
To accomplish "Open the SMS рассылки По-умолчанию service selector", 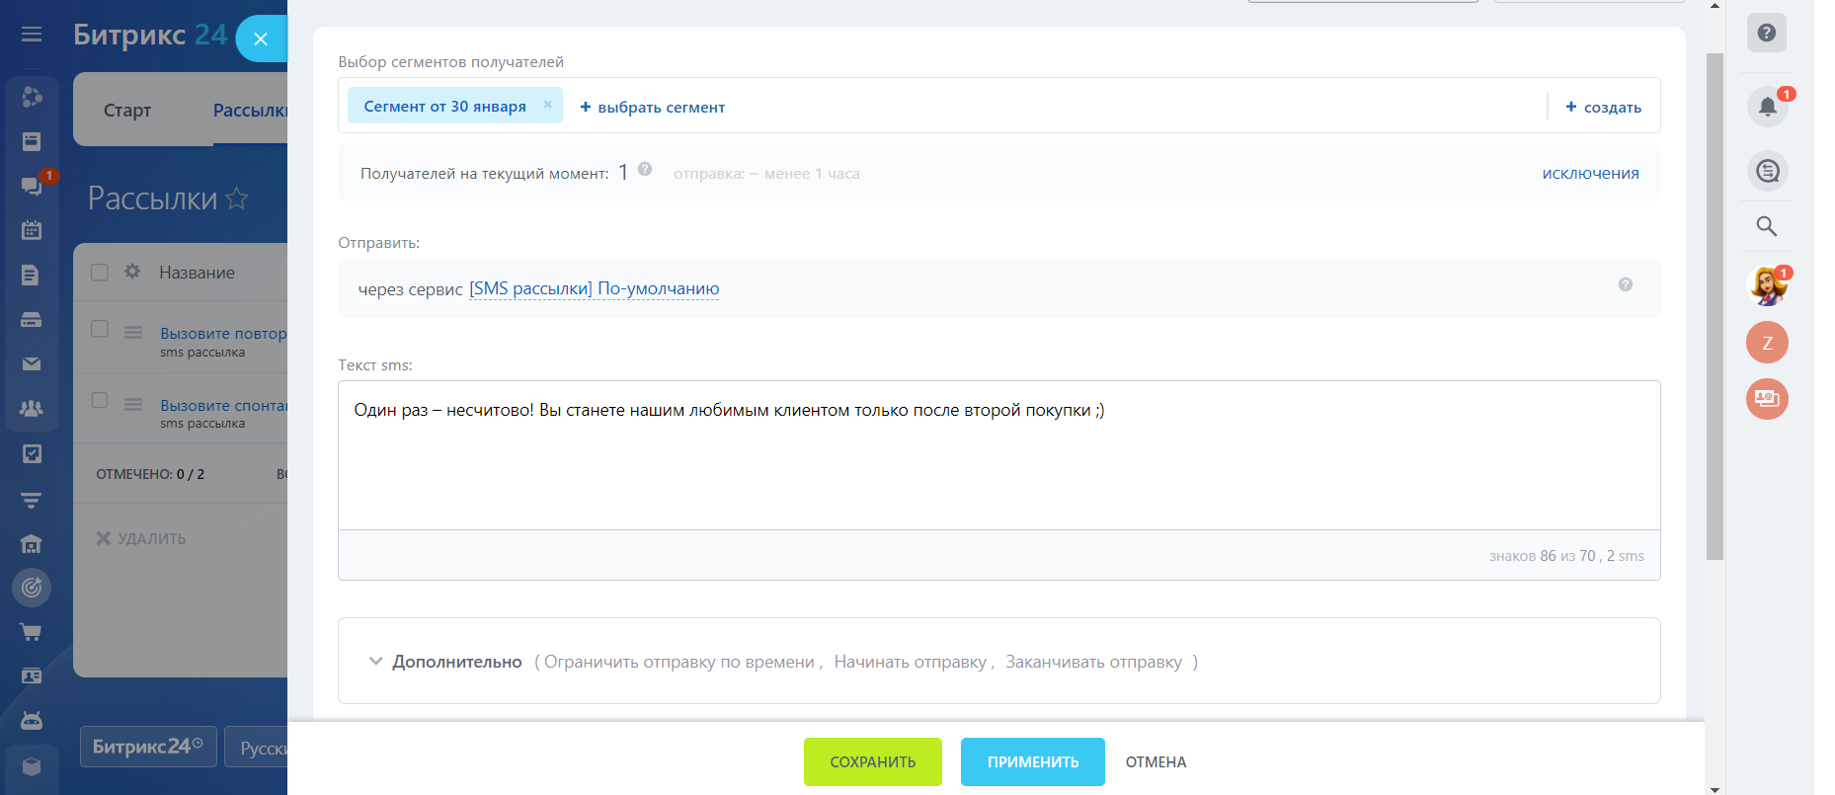I will click(x=594, y=288).
